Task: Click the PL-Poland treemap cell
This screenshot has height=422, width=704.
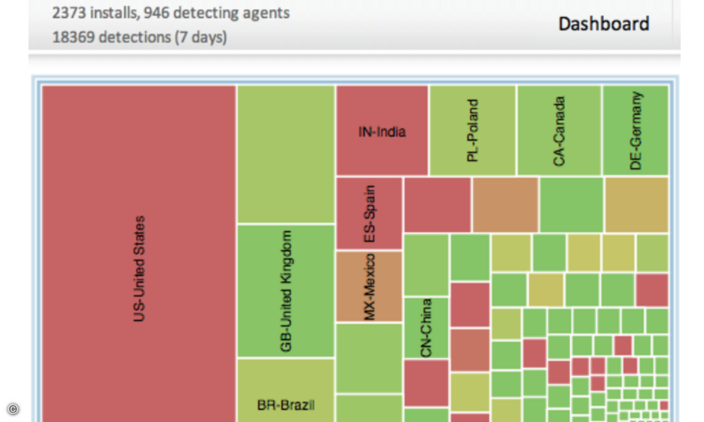Action: pyautogui.click(x=472, y=130)
